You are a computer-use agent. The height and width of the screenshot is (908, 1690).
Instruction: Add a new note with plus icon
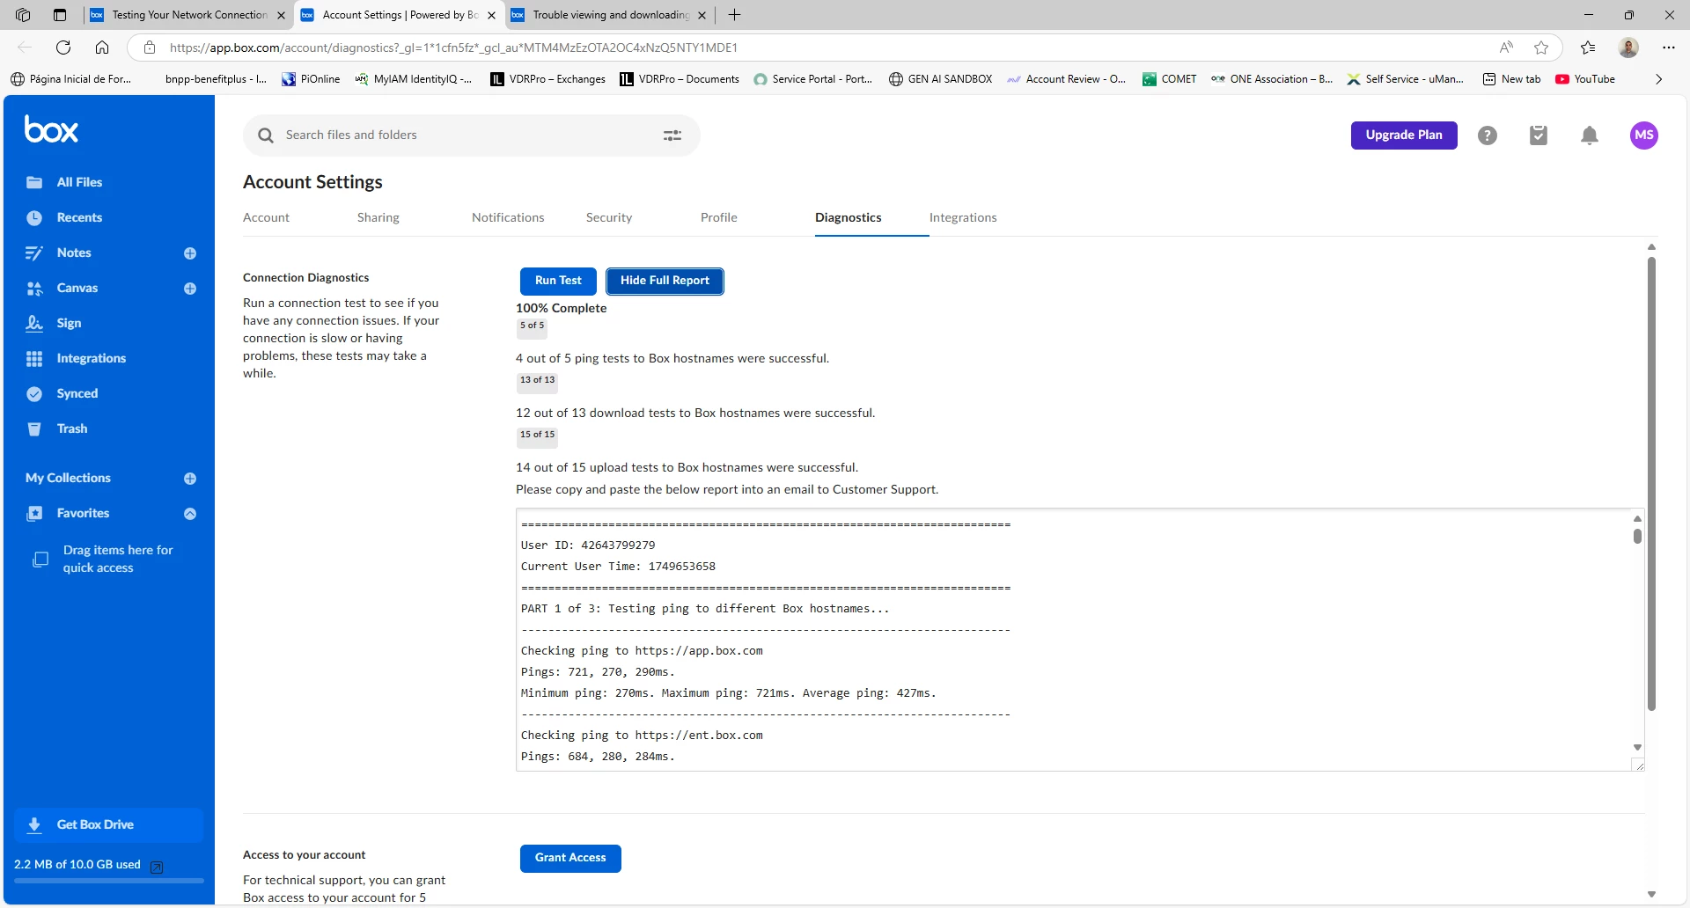(190, 253)
